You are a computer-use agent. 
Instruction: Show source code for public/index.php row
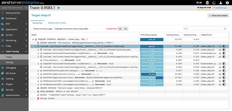coord(220,46)
